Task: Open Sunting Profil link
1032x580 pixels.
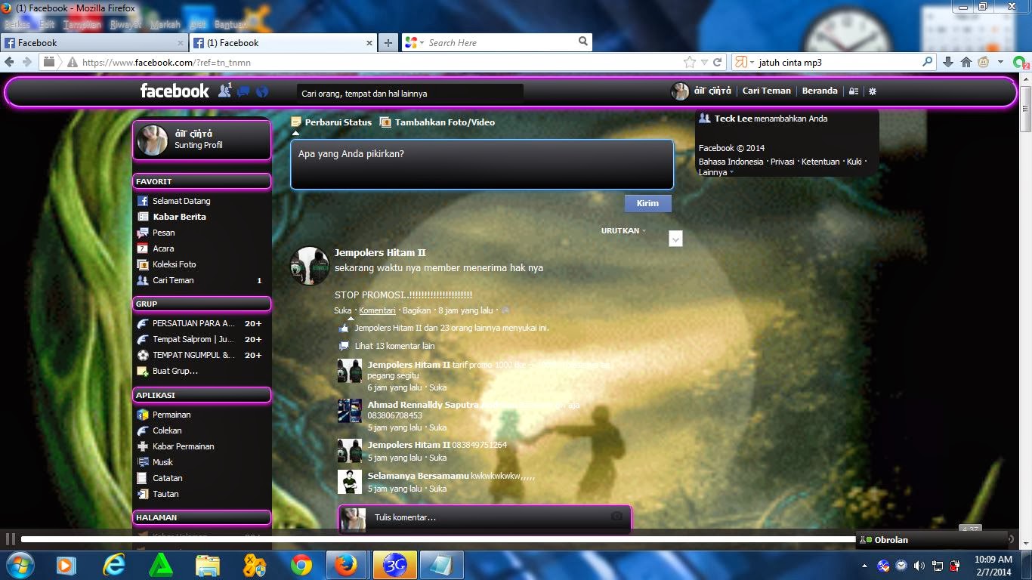Action: [198, 145]
